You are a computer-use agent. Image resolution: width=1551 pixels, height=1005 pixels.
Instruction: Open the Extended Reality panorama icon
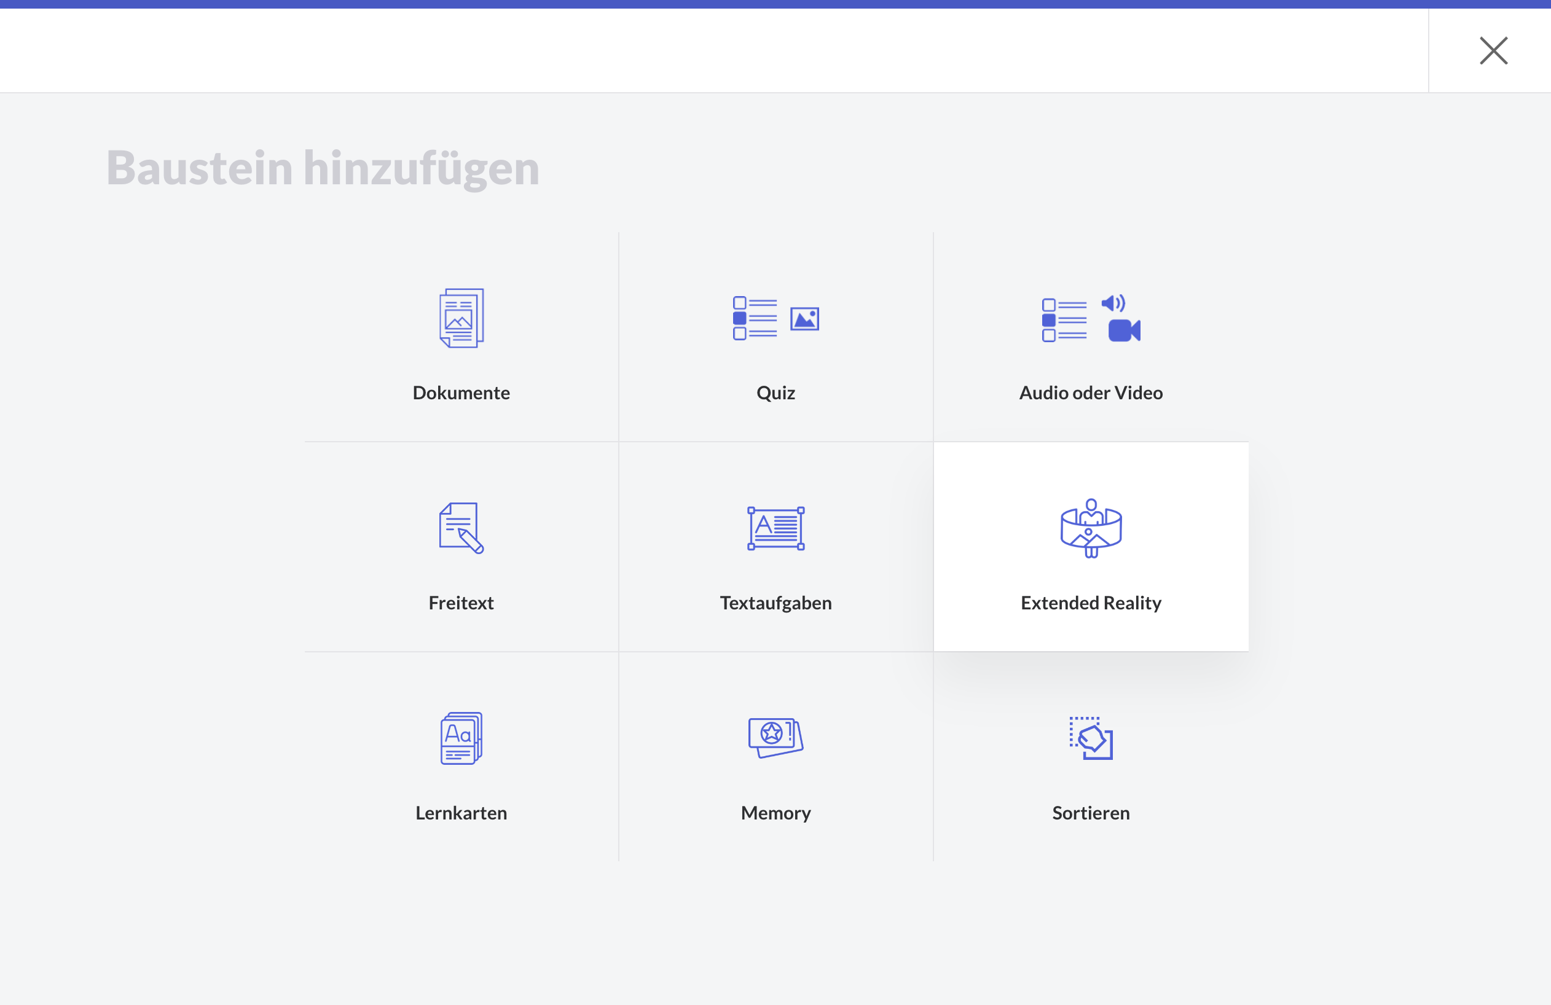[1090, 528]
